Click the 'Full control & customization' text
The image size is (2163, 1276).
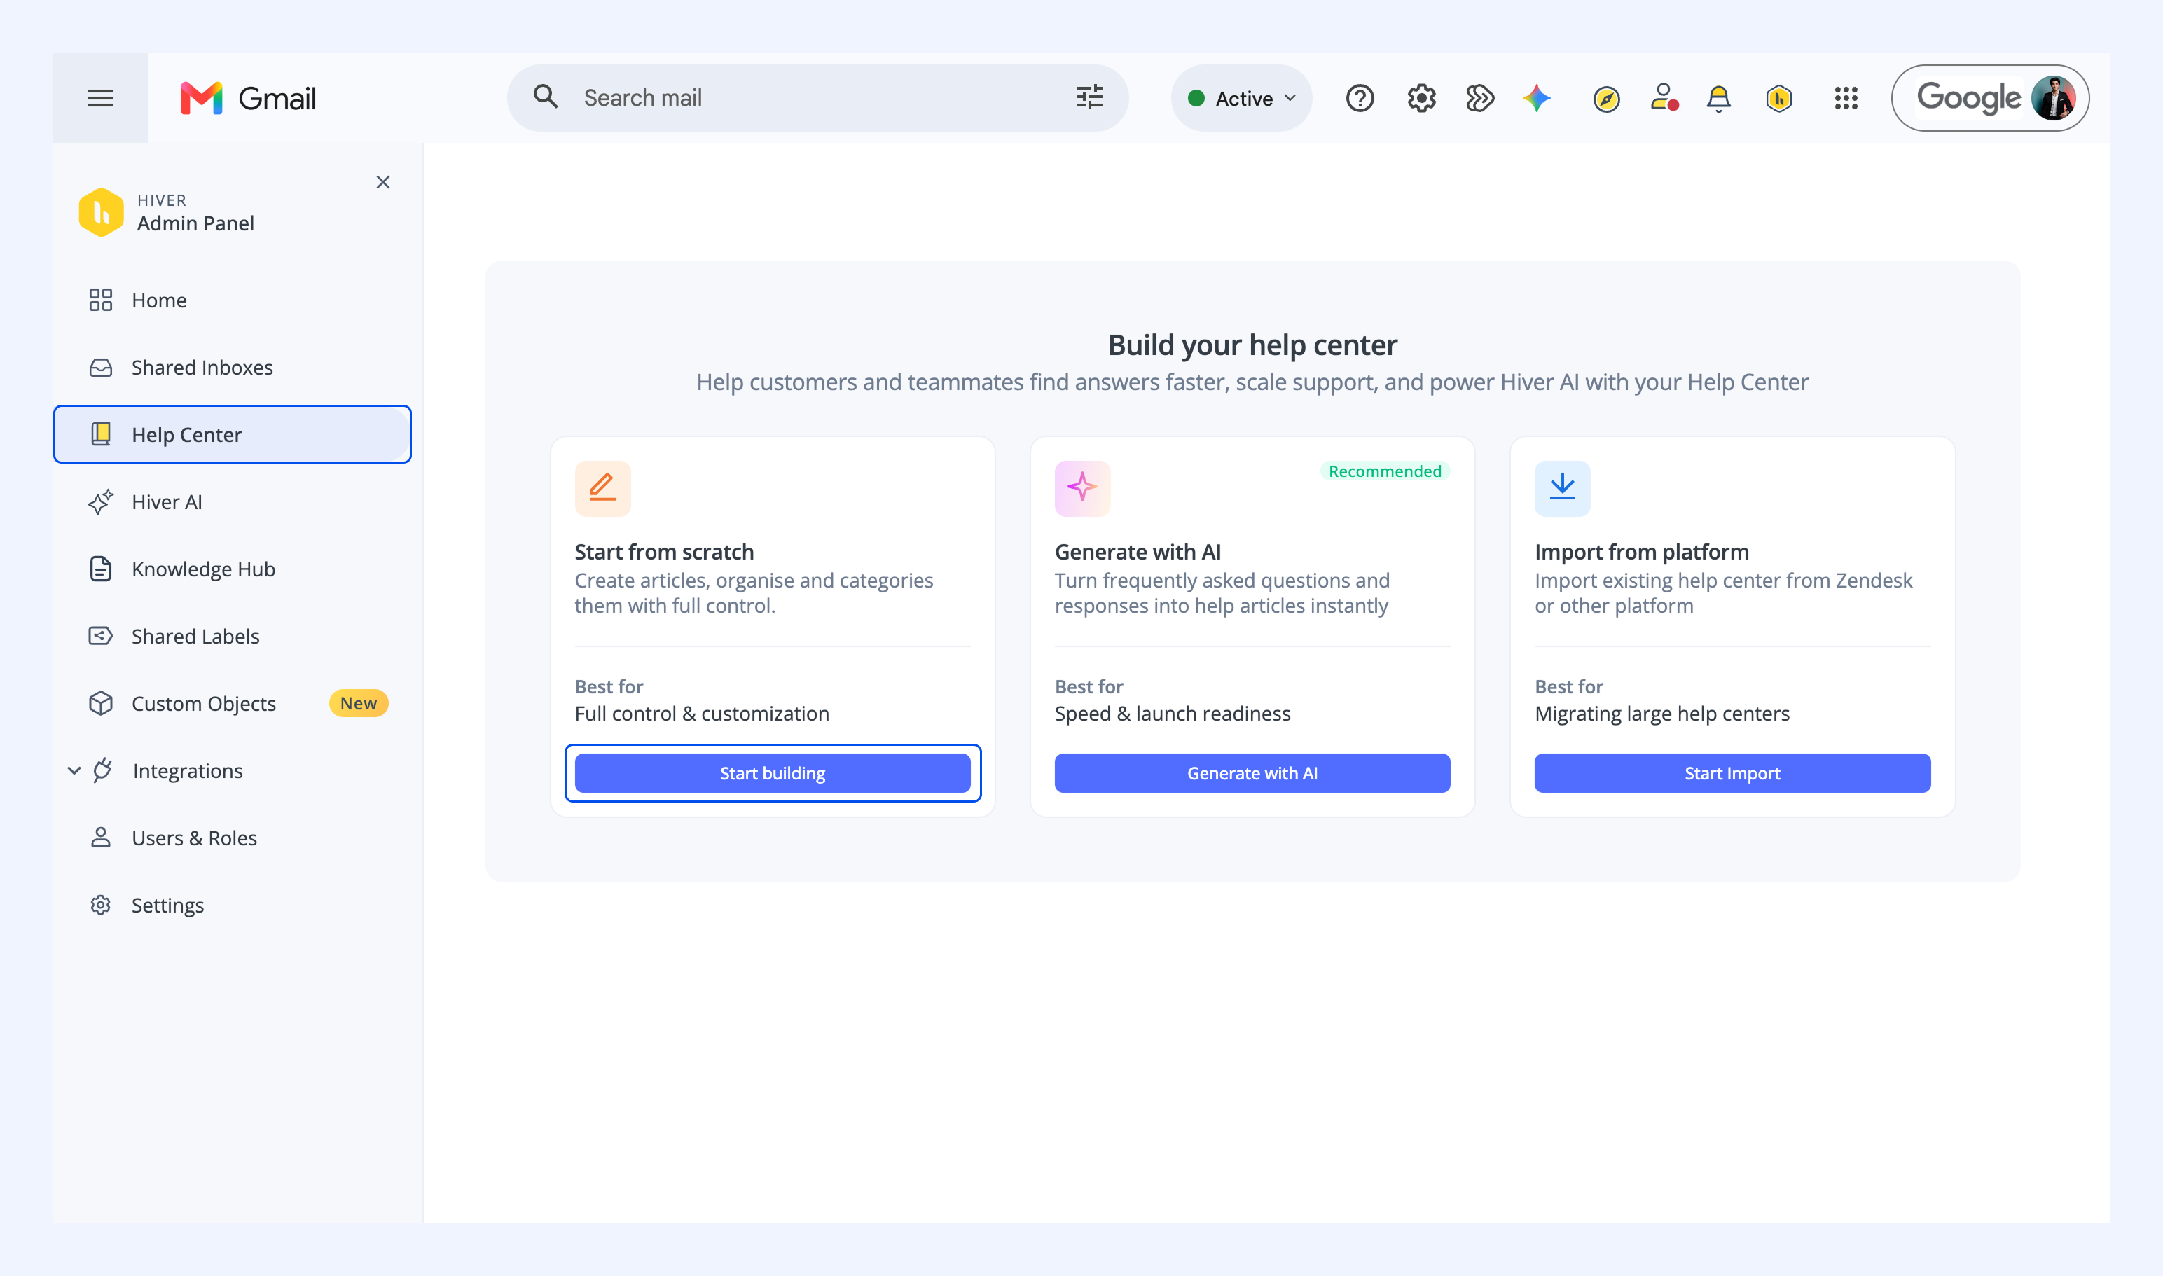[x=702, y=714]
